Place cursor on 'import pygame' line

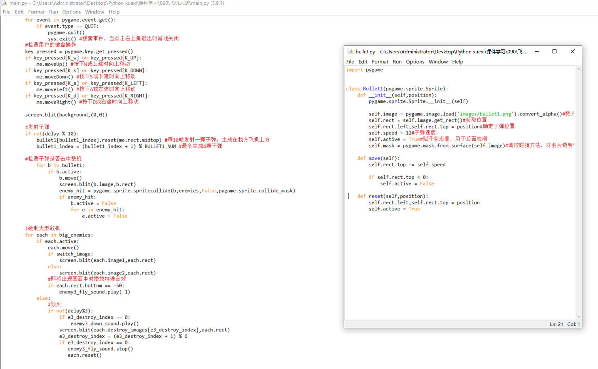(364, 70)
